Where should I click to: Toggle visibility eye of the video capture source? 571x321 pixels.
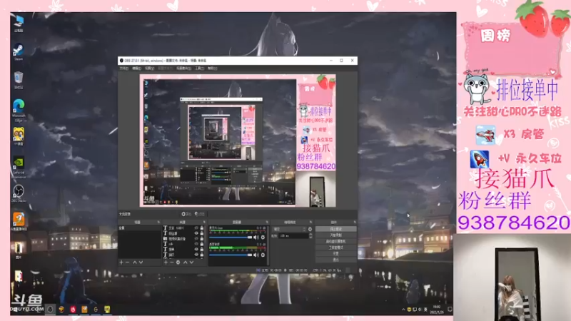click(197, 239)
